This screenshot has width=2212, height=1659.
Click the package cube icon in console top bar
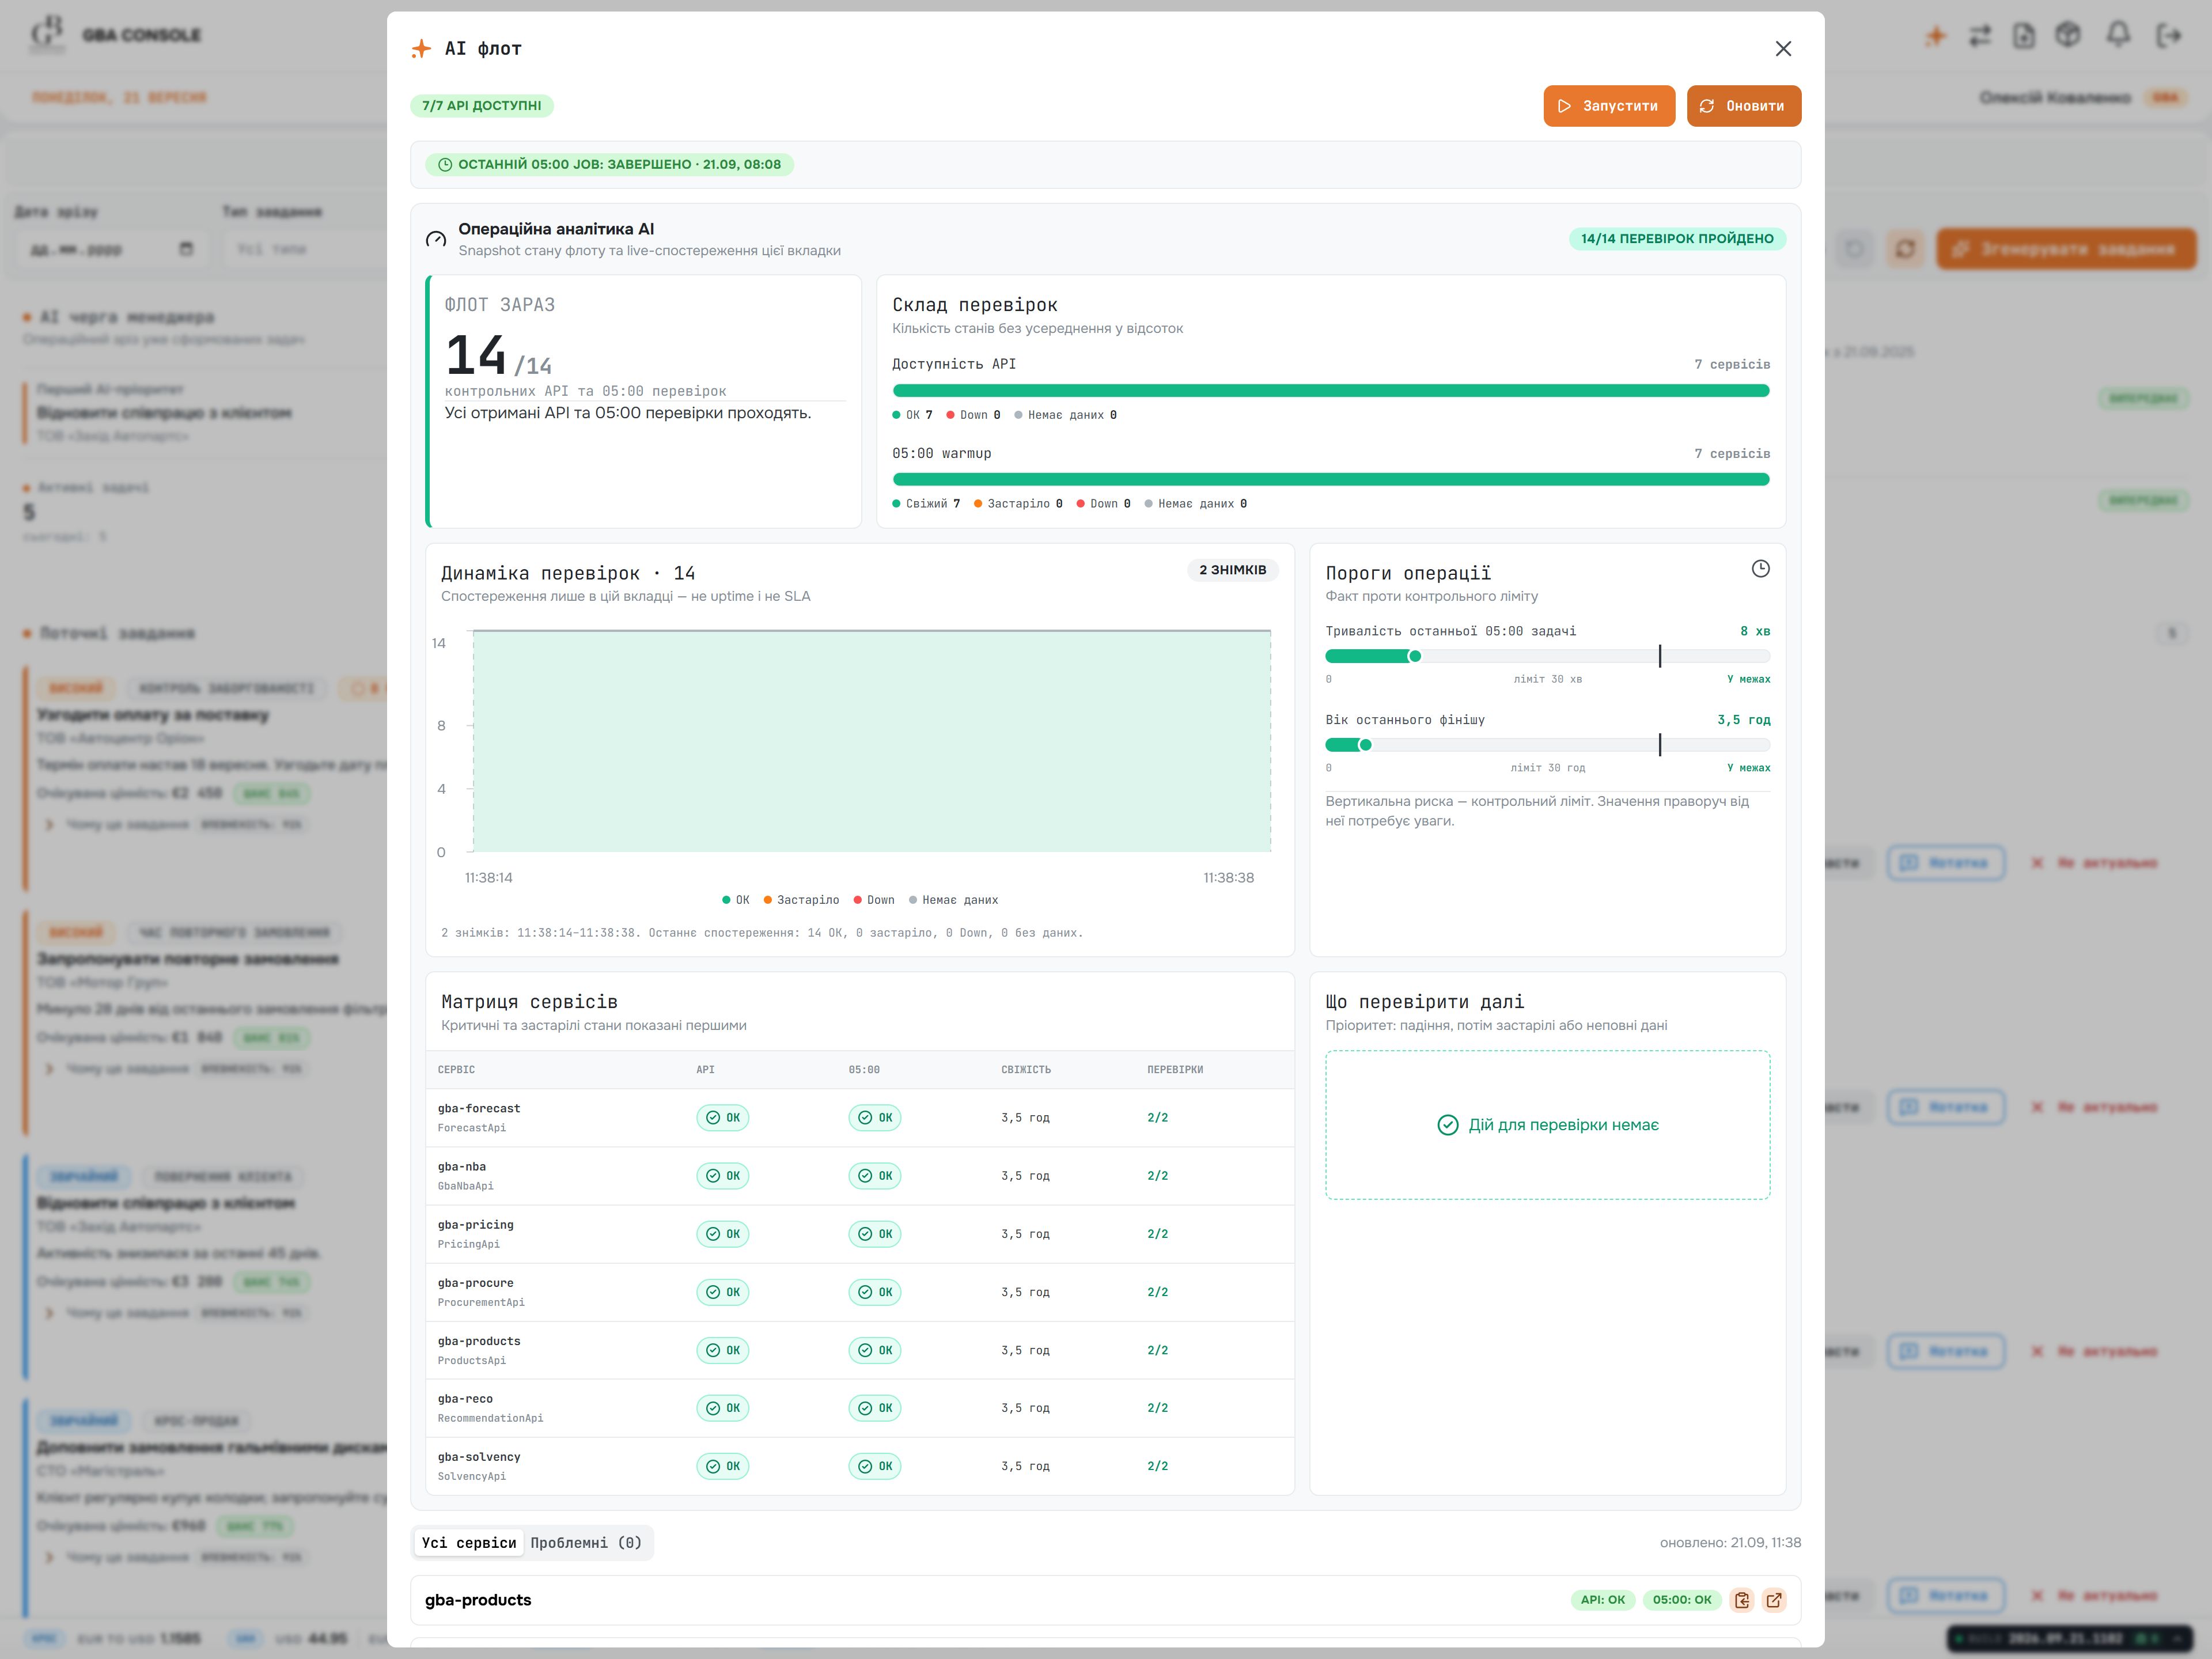pyautogui.click(x=2068, y=35)
